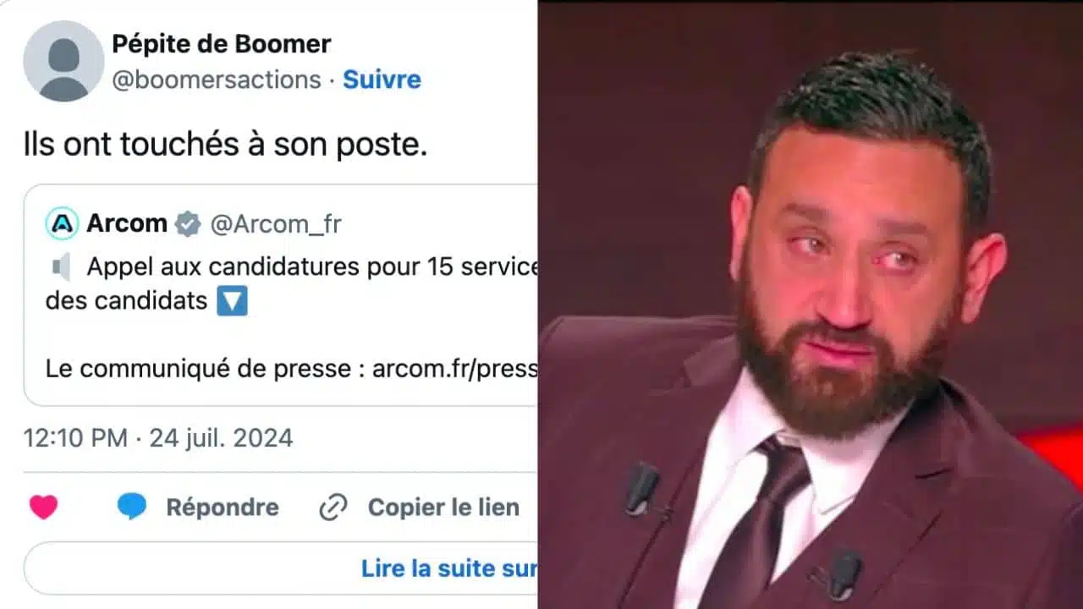Visit the @Arcom_fr handle
The height and width of the screenshot is (609, 1083).
[x=276, y=224]
